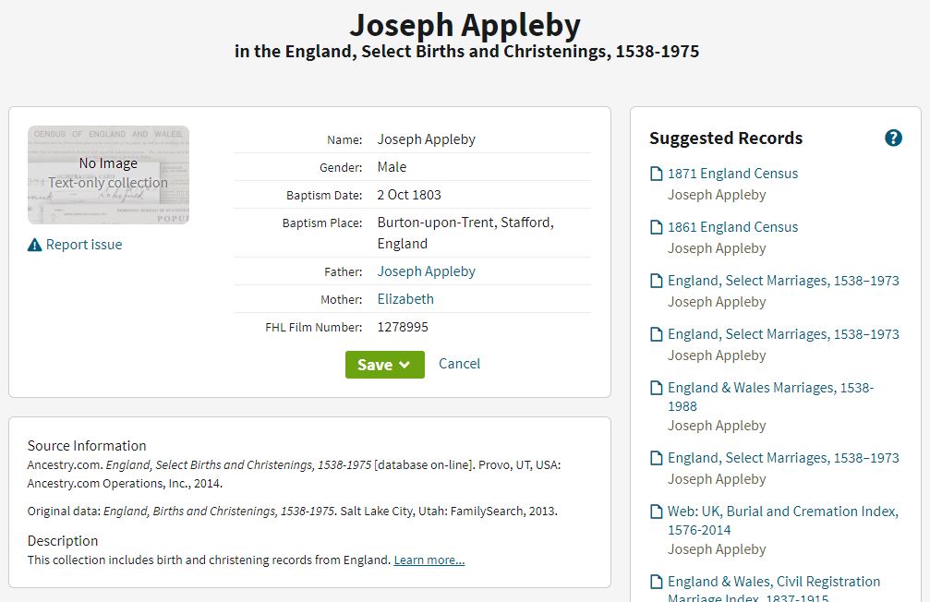
Task: Click the help question mark icon
Action: click(893, 138)
